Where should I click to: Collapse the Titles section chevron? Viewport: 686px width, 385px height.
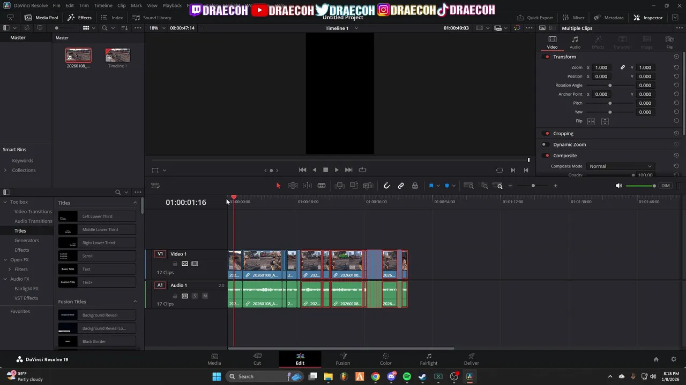pos(135,203)
